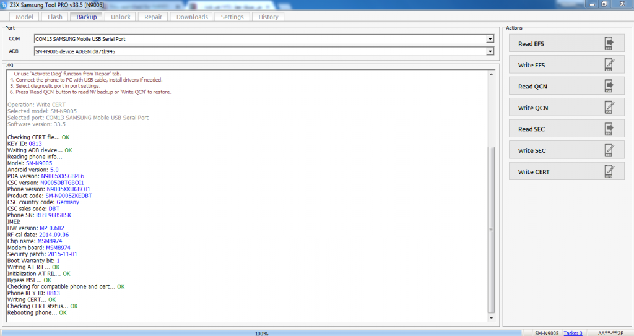Click the log scrollbar down arrow
The image size is (634, 336).
[491, 318]
